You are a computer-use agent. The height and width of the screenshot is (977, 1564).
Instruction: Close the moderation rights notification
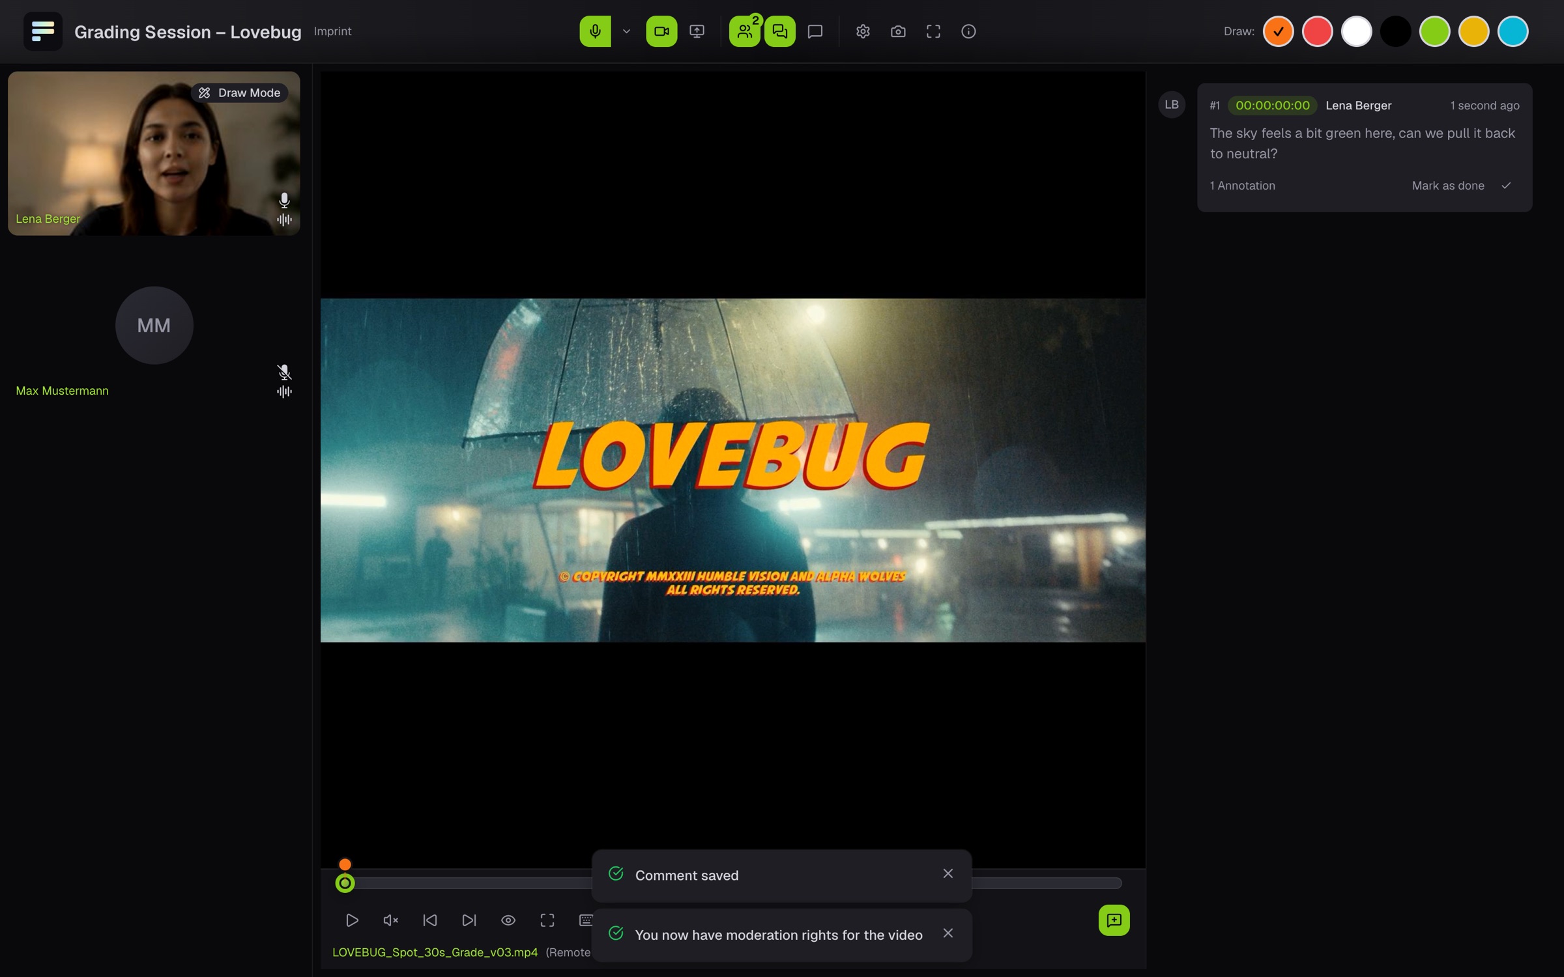948,933
